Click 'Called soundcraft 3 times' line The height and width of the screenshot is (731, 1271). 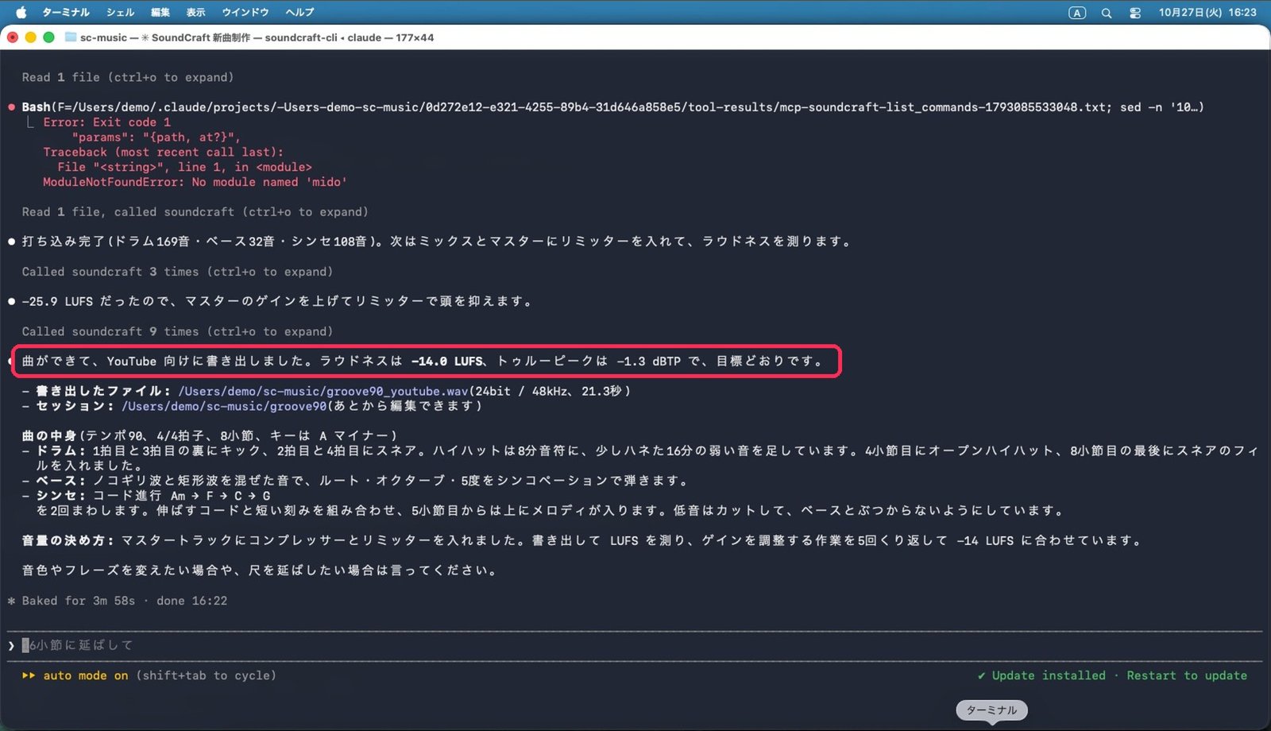coord(177,272)
